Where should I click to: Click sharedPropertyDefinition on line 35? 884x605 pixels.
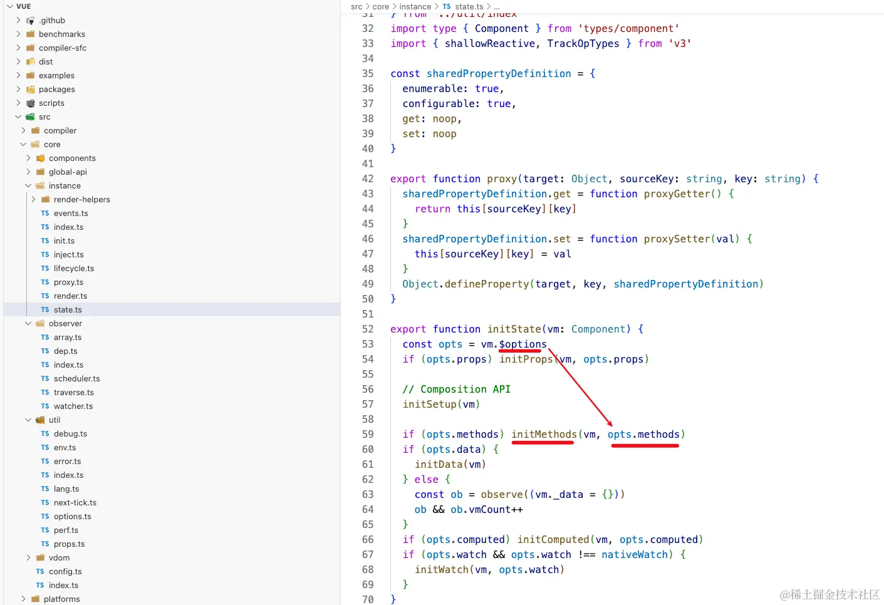pyautogui.click(x=499, y=74)
